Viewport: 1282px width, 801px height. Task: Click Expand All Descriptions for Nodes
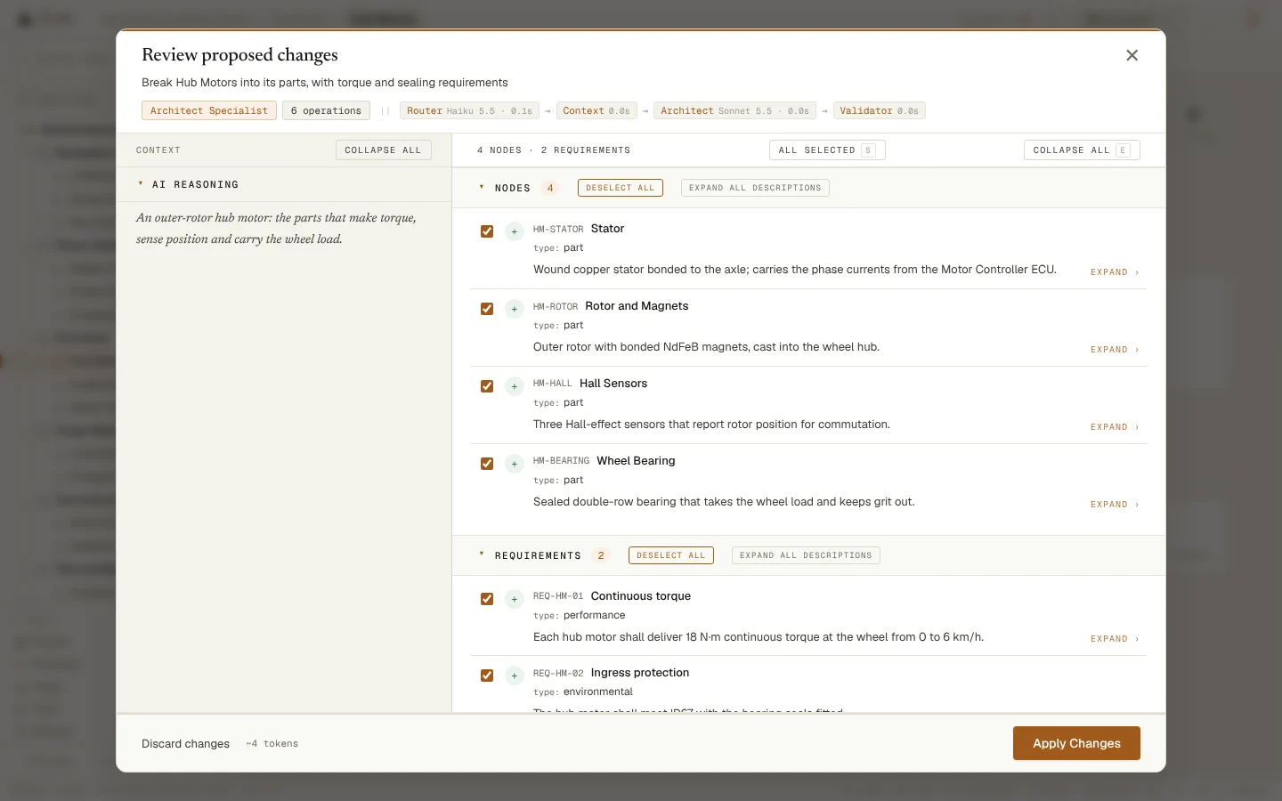pyautogui.click(x=755, y=188)
